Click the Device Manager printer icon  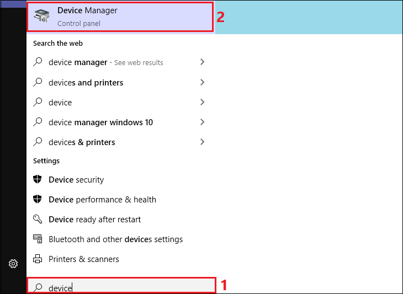(x=42, y=16)
